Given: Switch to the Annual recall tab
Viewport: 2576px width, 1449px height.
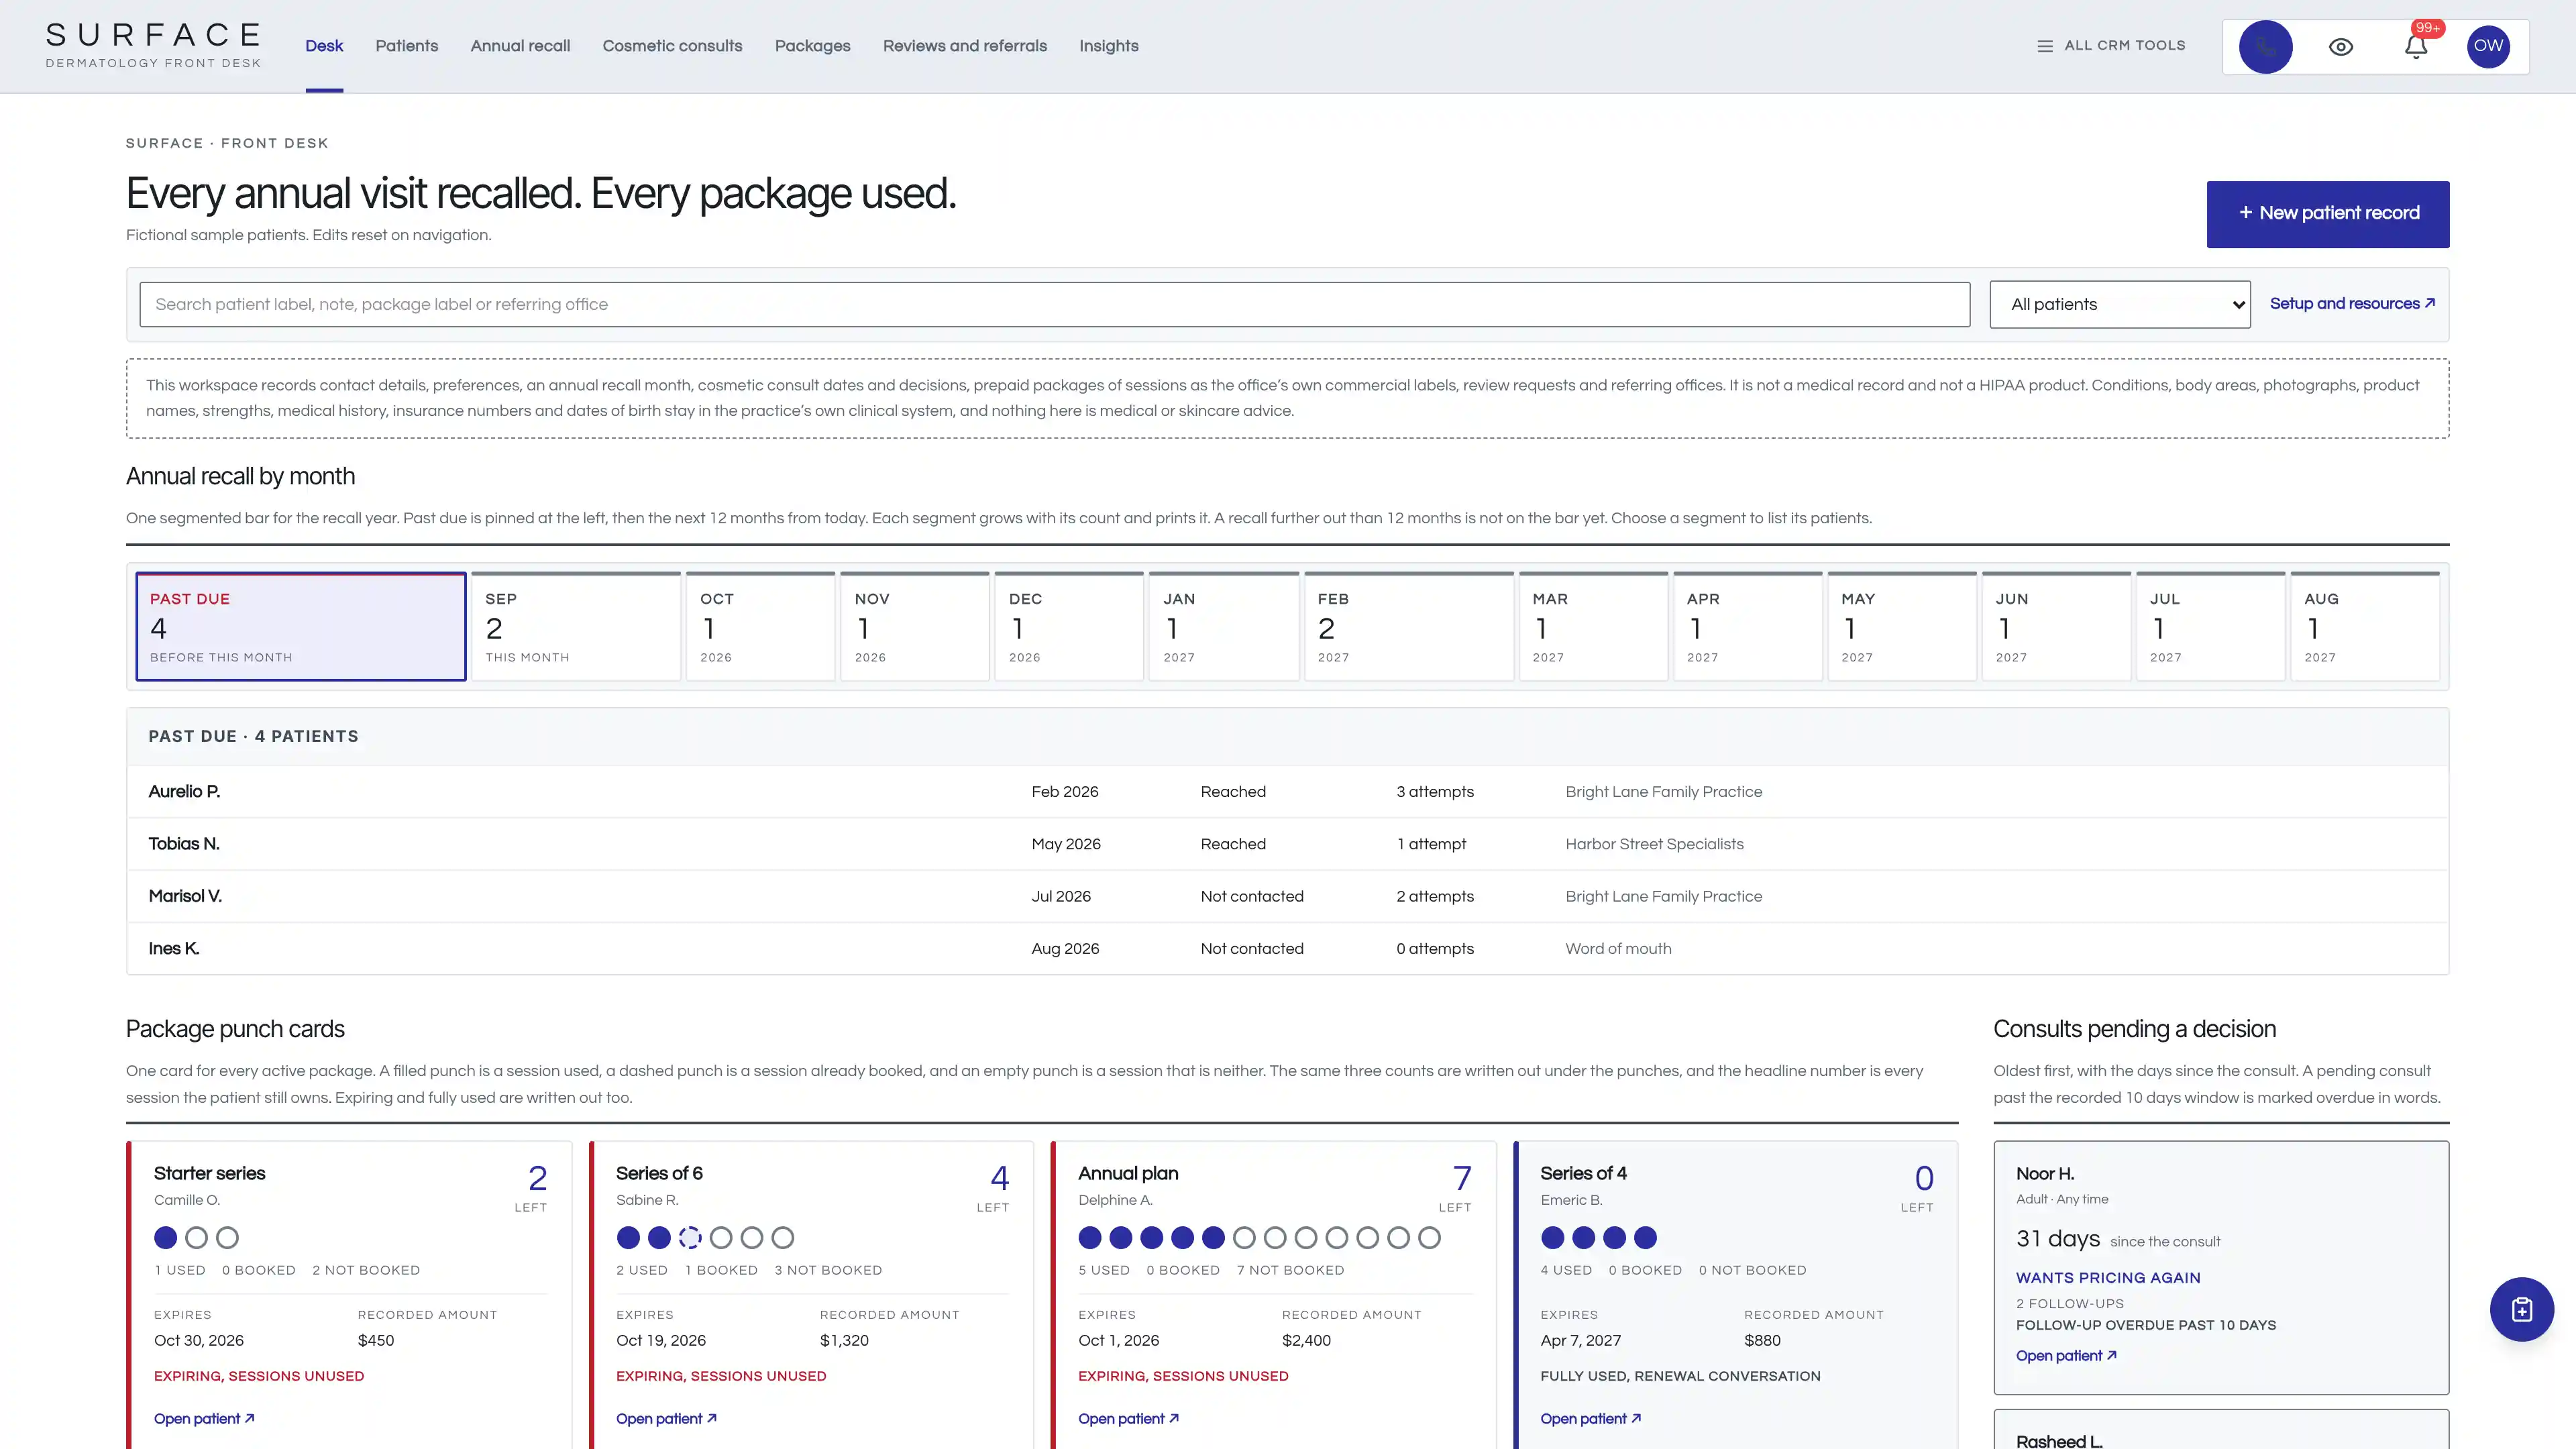Looking at the screenshot, I should click(x=520, y=46).
